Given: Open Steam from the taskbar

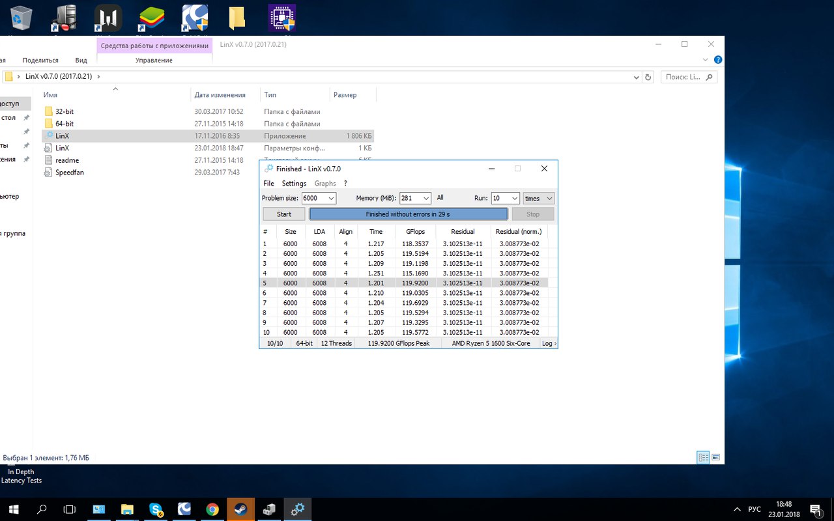Looking at the screenshot, I should click(240, 509).
